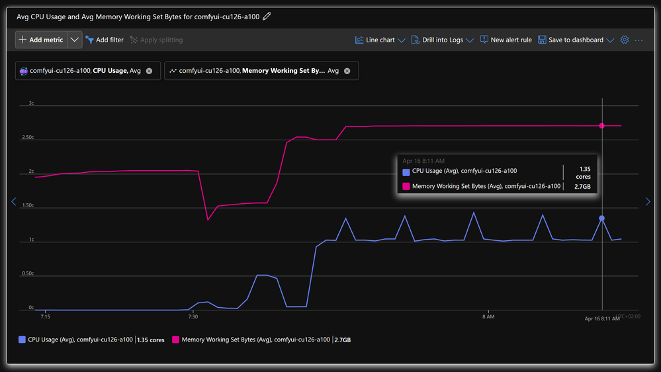This screenshot has width=661, height=372.
Task: Remove the Memory Working Set Bytes chip
Action: click(x=347, y=71)
